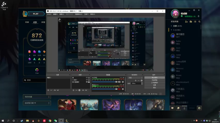220x123 pixels.
Task: Open OBS 文件(F) menu
Action: point(49,14)
